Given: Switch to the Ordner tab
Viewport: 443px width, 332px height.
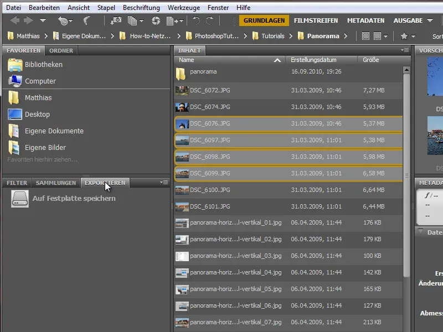Looking at the screenshot, I should pos(61,50).
